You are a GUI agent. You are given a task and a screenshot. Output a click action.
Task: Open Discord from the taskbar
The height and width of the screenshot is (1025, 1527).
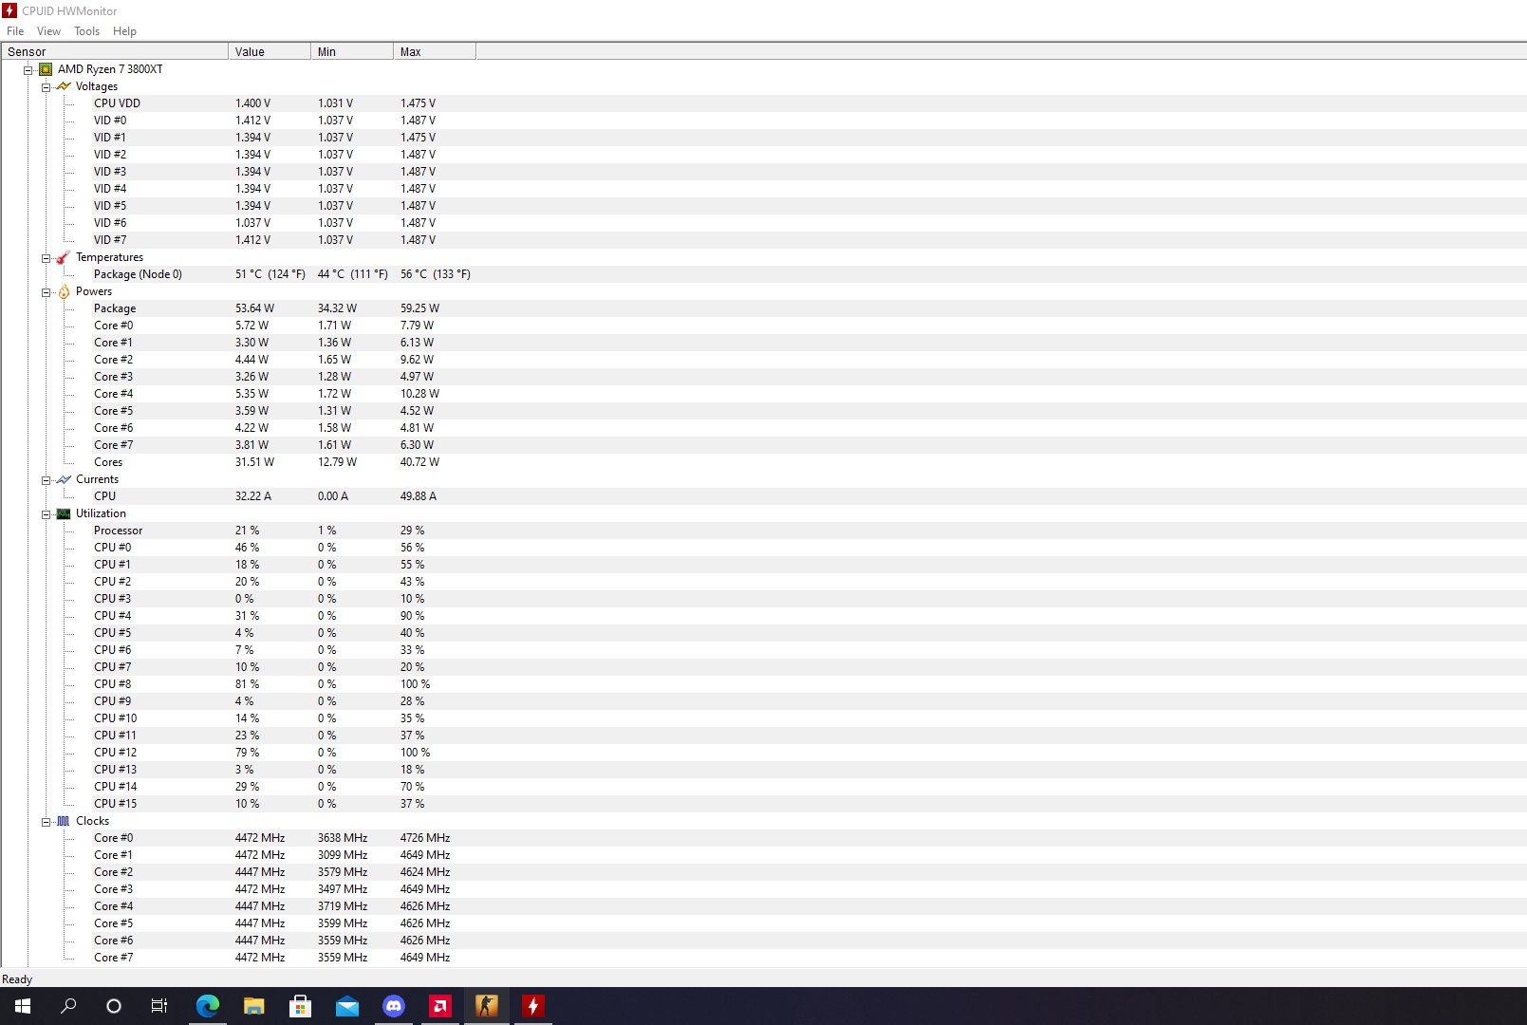tap(393, 1006)
